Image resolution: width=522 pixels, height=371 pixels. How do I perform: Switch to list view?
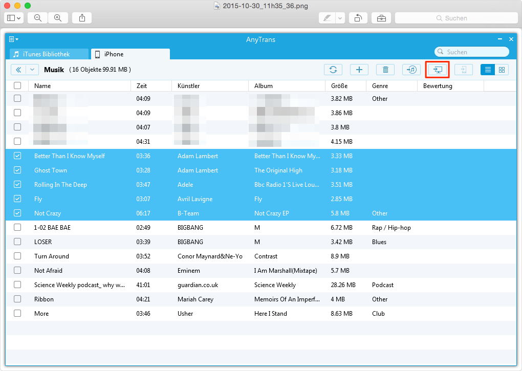tap(488, 70)
